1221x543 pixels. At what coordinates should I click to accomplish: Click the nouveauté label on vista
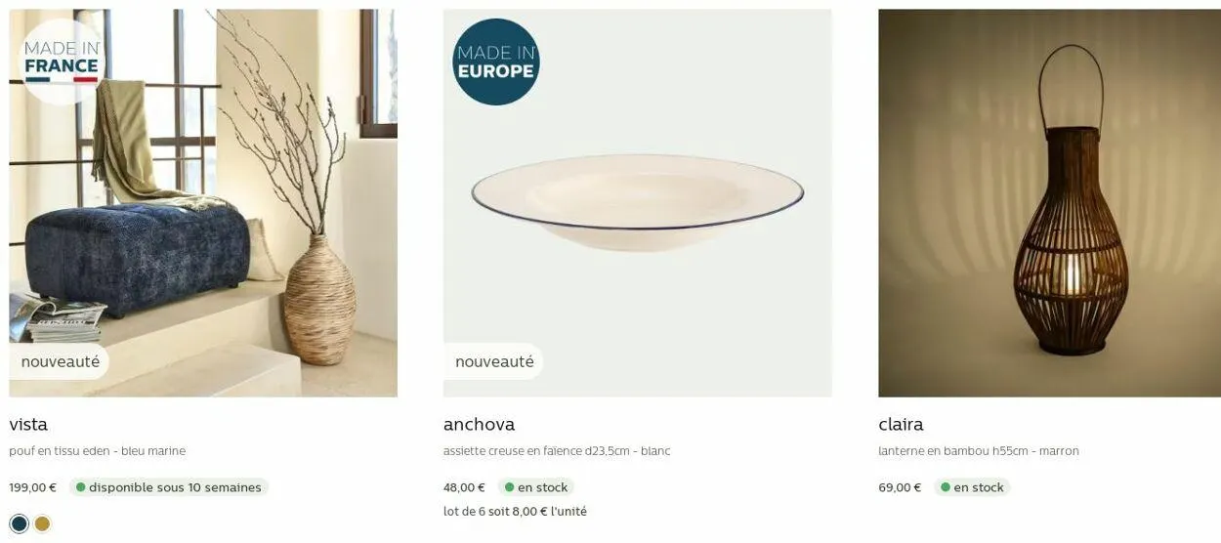point(61,361)
